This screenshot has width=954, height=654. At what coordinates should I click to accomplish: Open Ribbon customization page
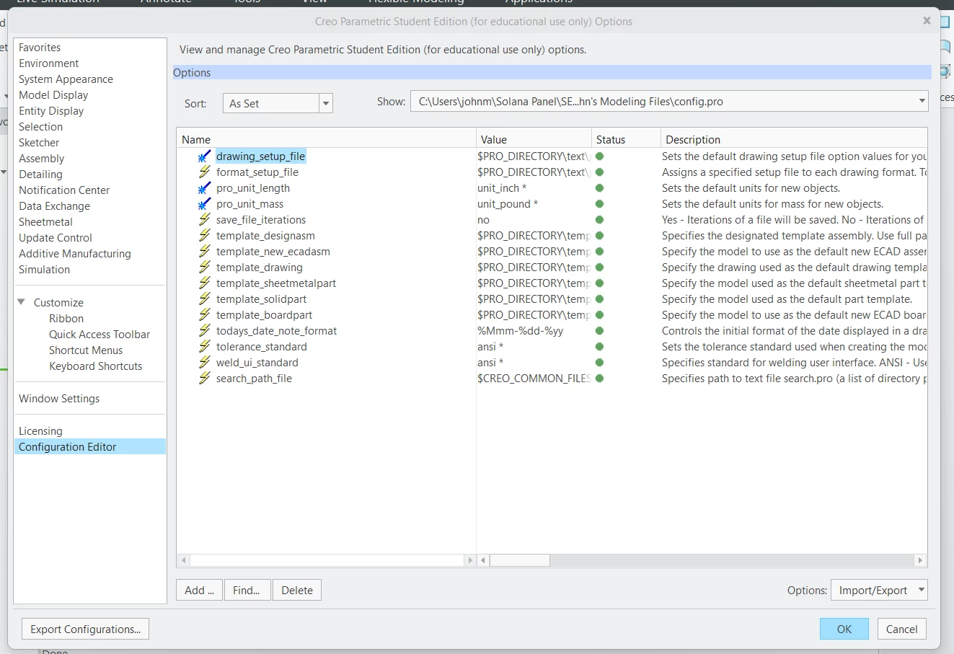tap(66, 319)
